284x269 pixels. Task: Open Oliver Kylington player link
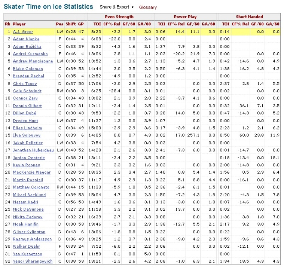[x=29, y=232]
